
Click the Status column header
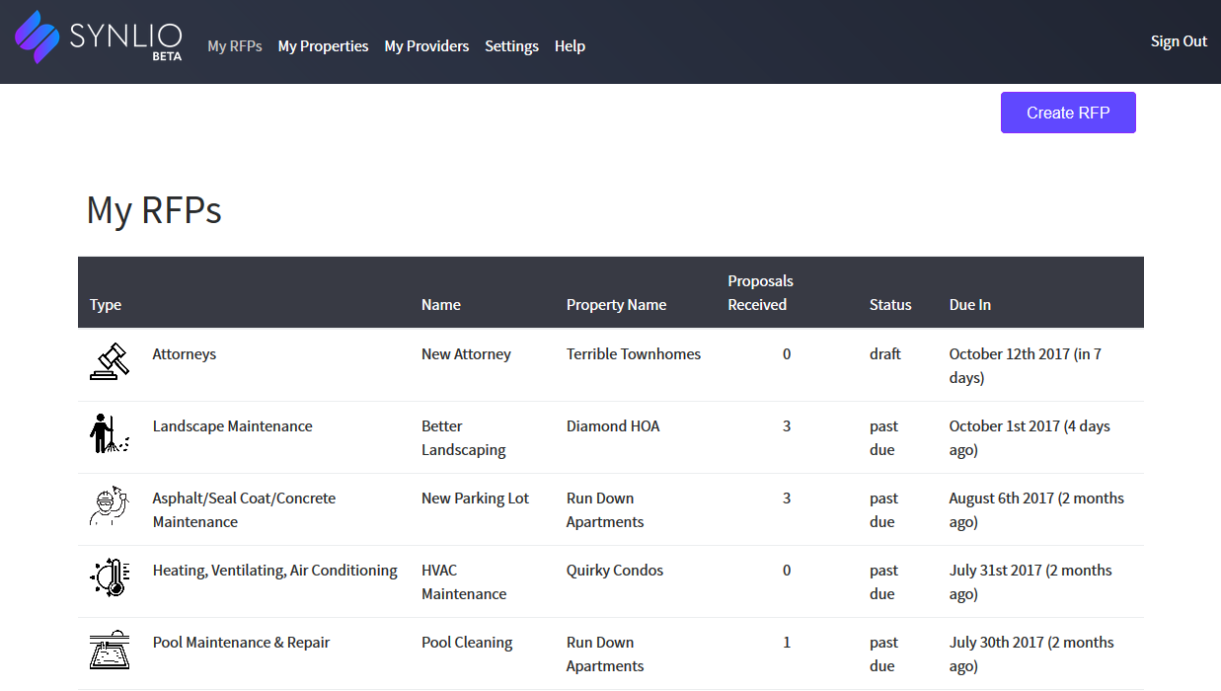tap(890, 305)
